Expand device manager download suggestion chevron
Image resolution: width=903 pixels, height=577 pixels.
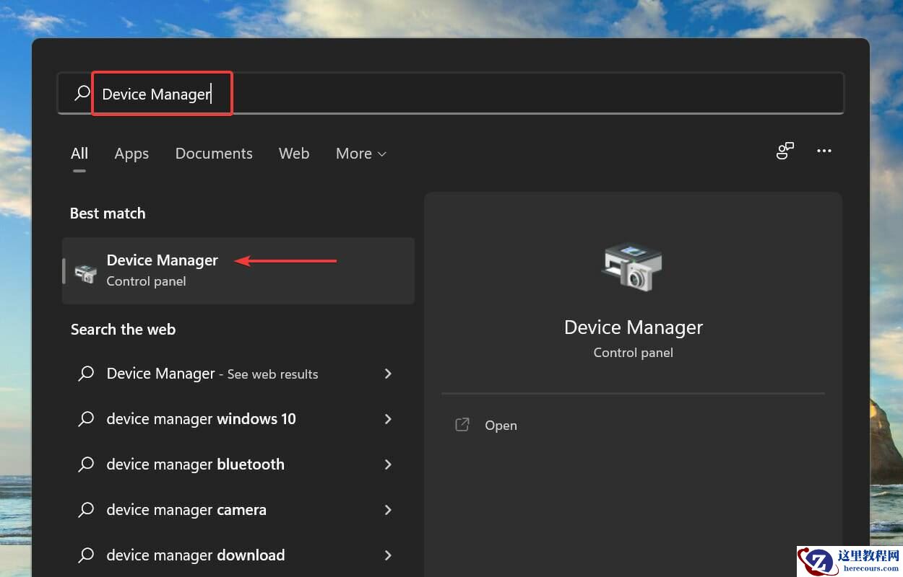pyautogui.click(x=388, y=555)
